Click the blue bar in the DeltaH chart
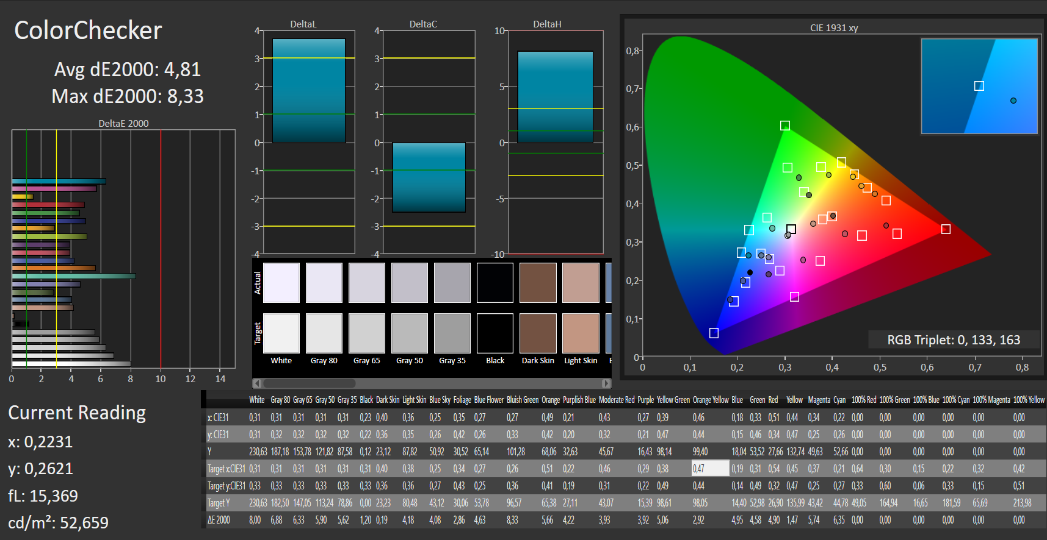 [x=555, y=97]
